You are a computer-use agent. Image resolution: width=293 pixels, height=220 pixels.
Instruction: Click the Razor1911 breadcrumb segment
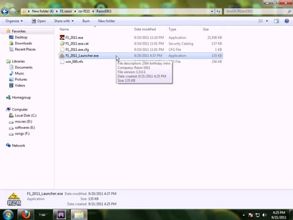(104, 11)
